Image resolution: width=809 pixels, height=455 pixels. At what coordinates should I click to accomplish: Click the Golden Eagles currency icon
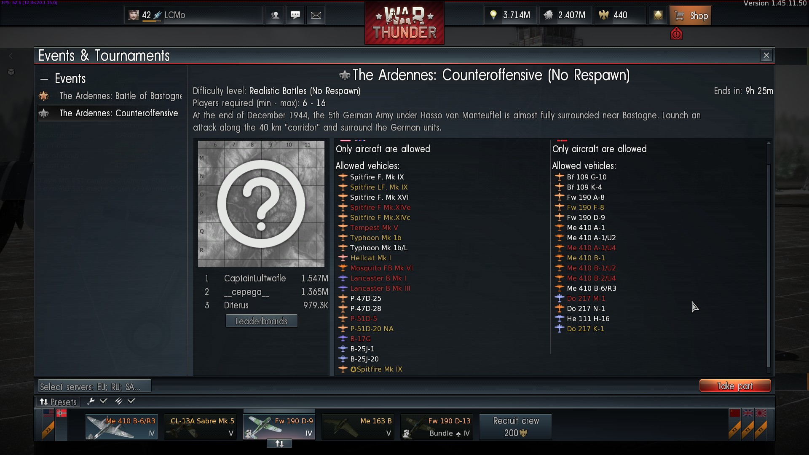coord(604,16)
